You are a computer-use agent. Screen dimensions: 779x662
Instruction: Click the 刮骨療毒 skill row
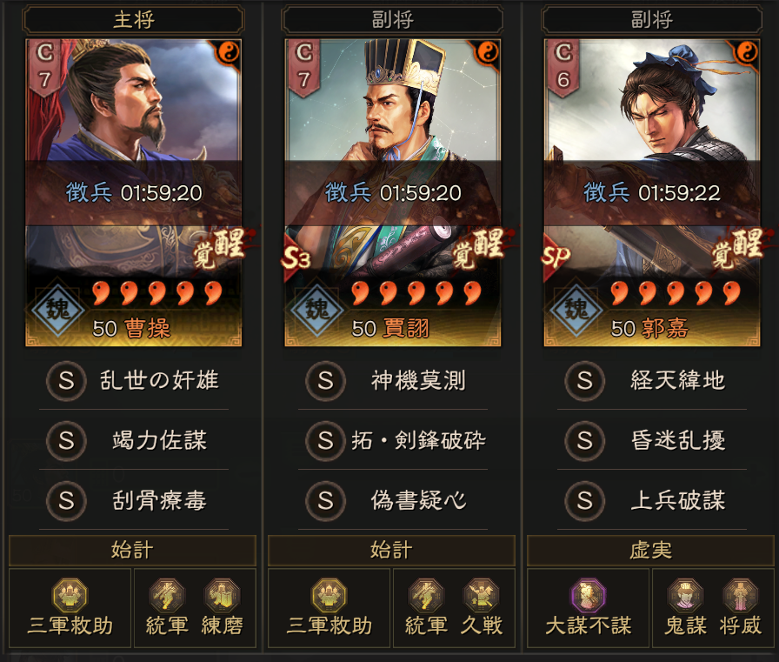click(x=134, y=500)
